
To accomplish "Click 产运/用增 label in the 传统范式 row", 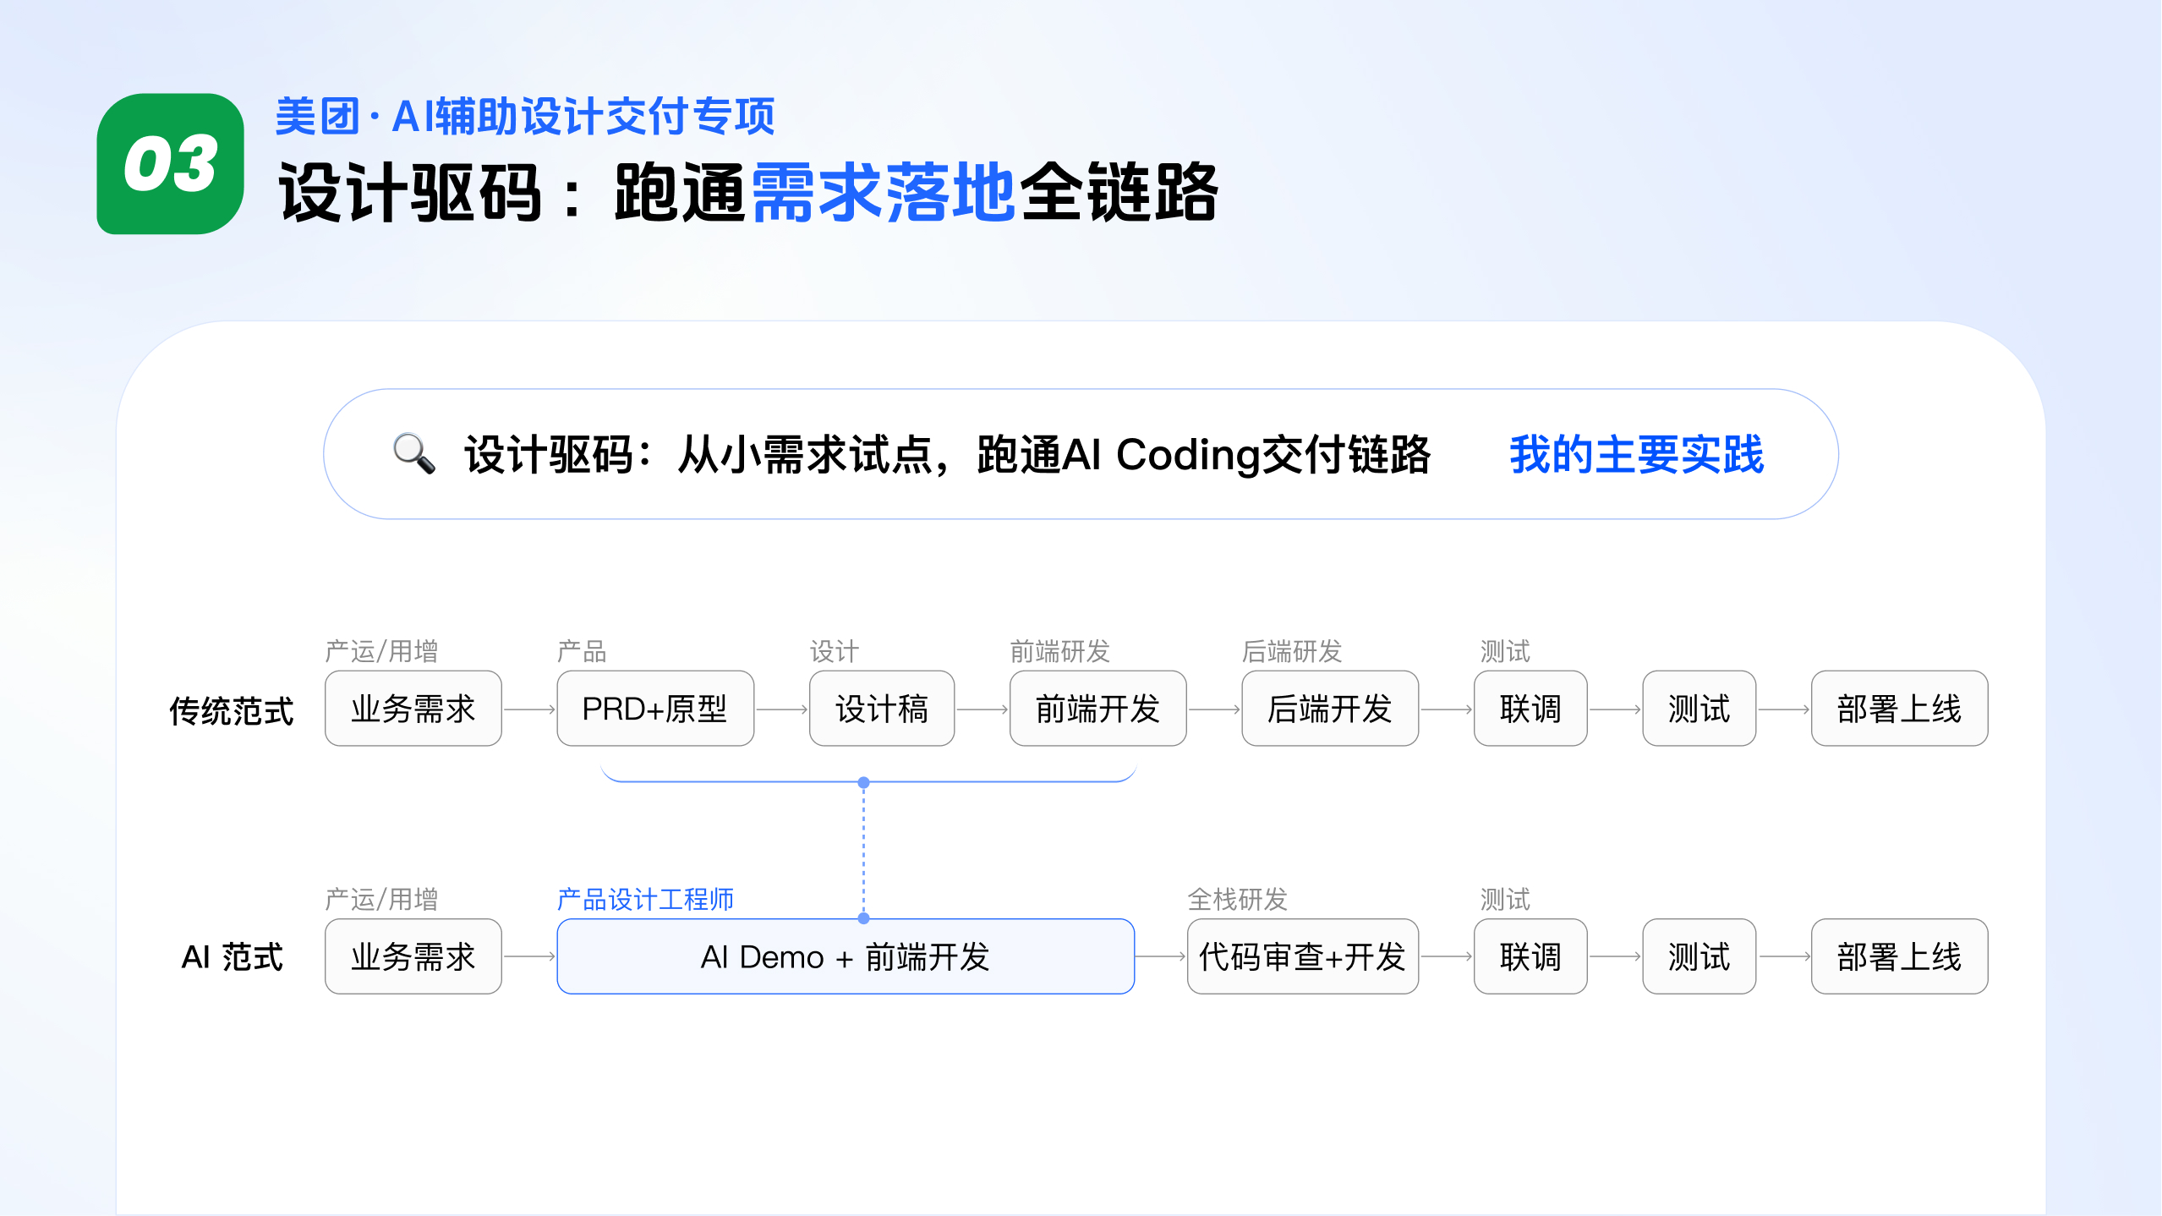I will click(381, 651).
